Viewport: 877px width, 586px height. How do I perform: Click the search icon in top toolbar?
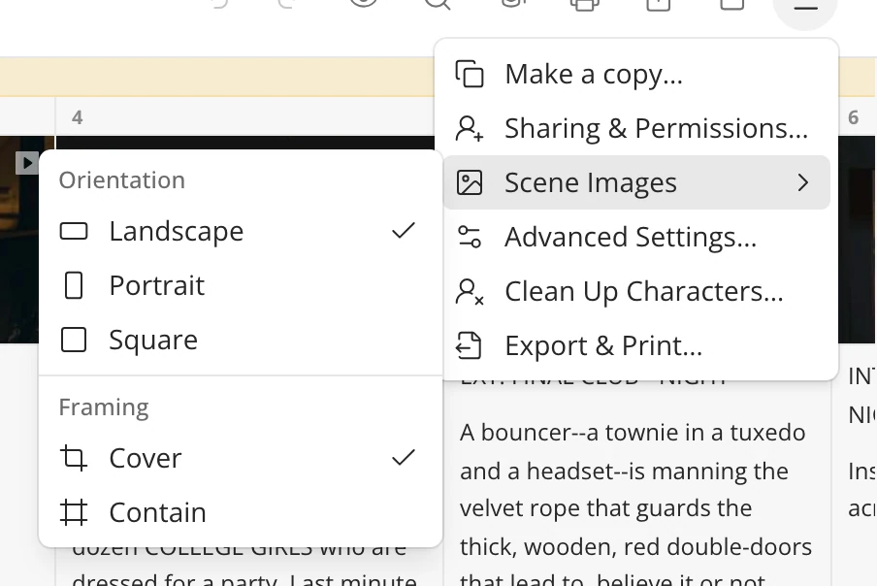click(437, 3)
